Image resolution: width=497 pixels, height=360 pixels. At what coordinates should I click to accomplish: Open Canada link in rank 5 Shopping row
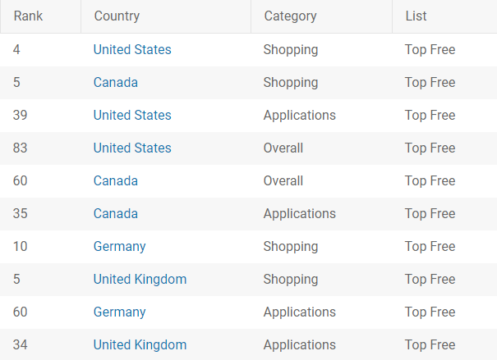coord(116,83)
